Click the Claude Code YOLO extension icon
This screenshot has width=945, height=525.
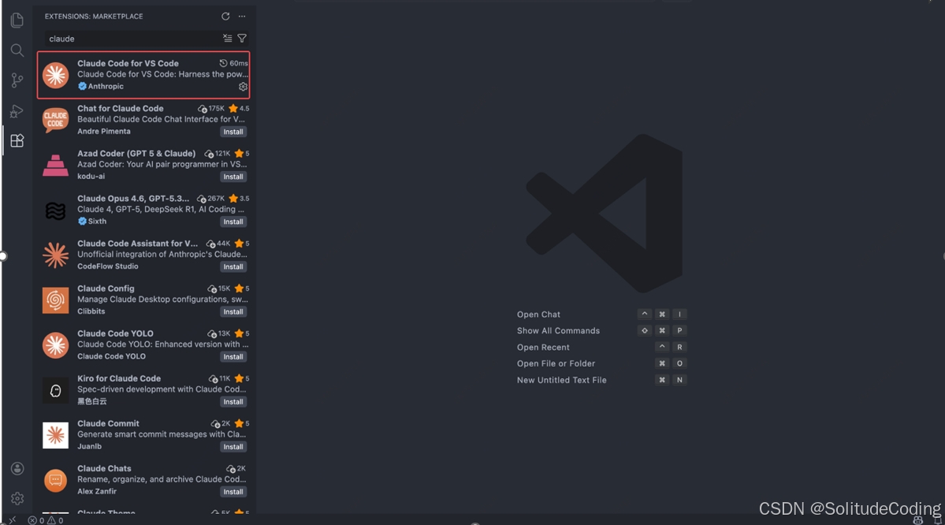click(55, 345)
